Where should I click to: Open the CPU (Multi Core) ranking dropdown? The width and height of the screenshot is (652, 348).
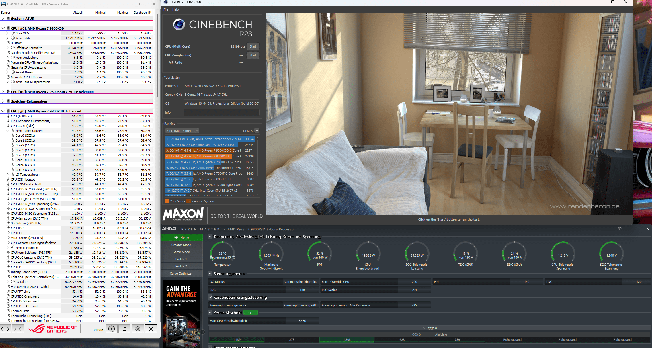point(182,131)
